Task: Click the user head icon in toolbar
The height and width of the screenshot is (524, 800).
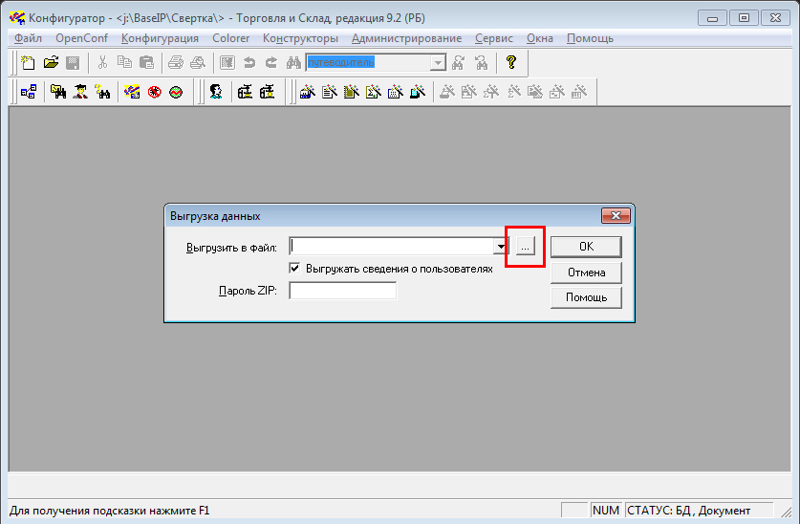Action: click(217, 92)
